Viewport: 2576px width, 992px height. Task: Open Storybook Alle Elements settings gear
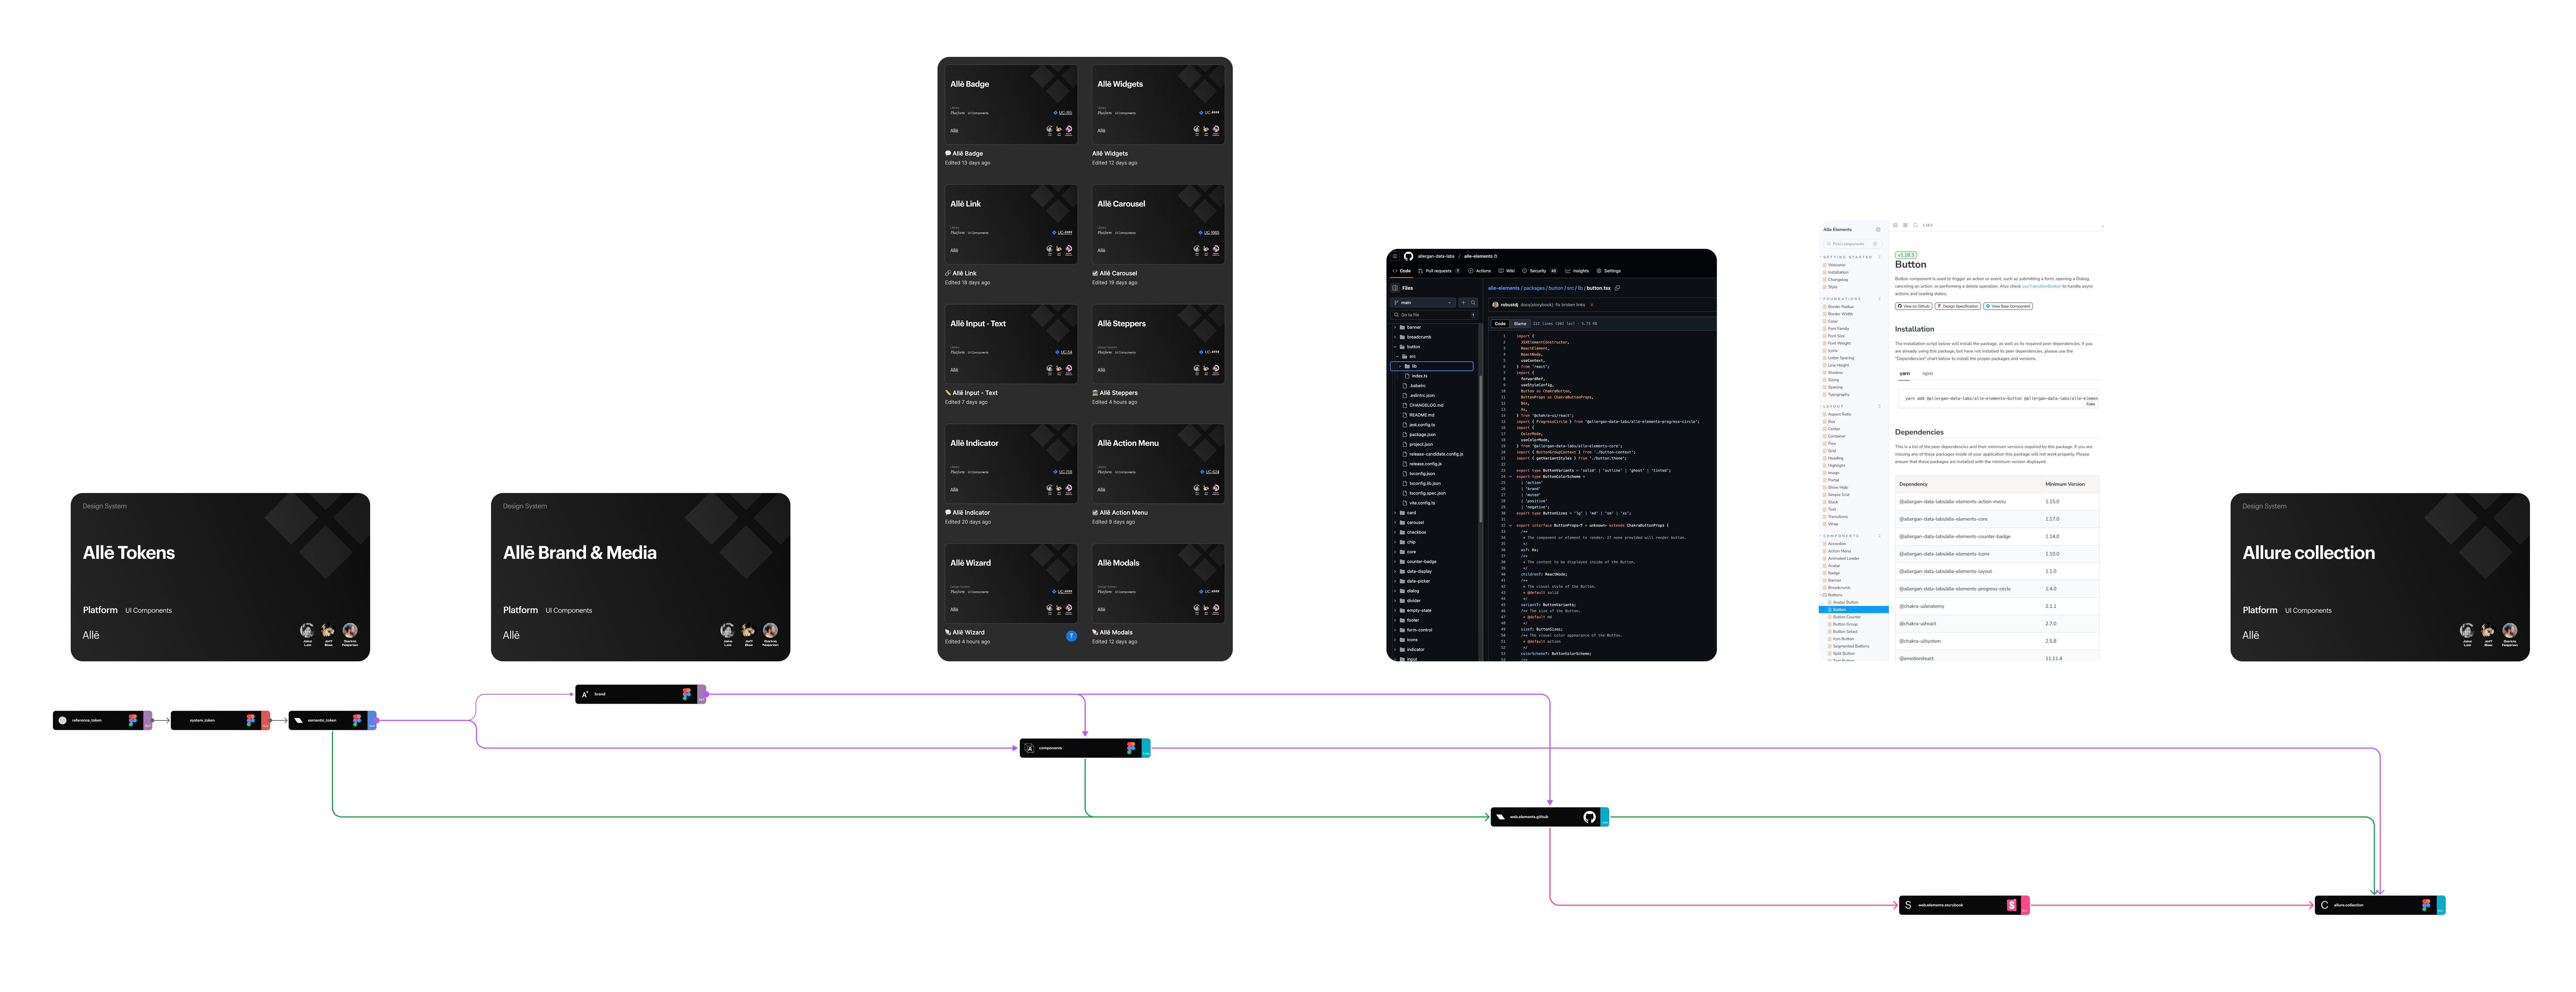click(x=1878, y=230)
